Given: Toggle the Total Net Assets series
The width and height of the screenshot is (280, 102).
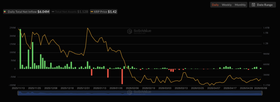Looking at the screenshot, I should pos(70,12).
